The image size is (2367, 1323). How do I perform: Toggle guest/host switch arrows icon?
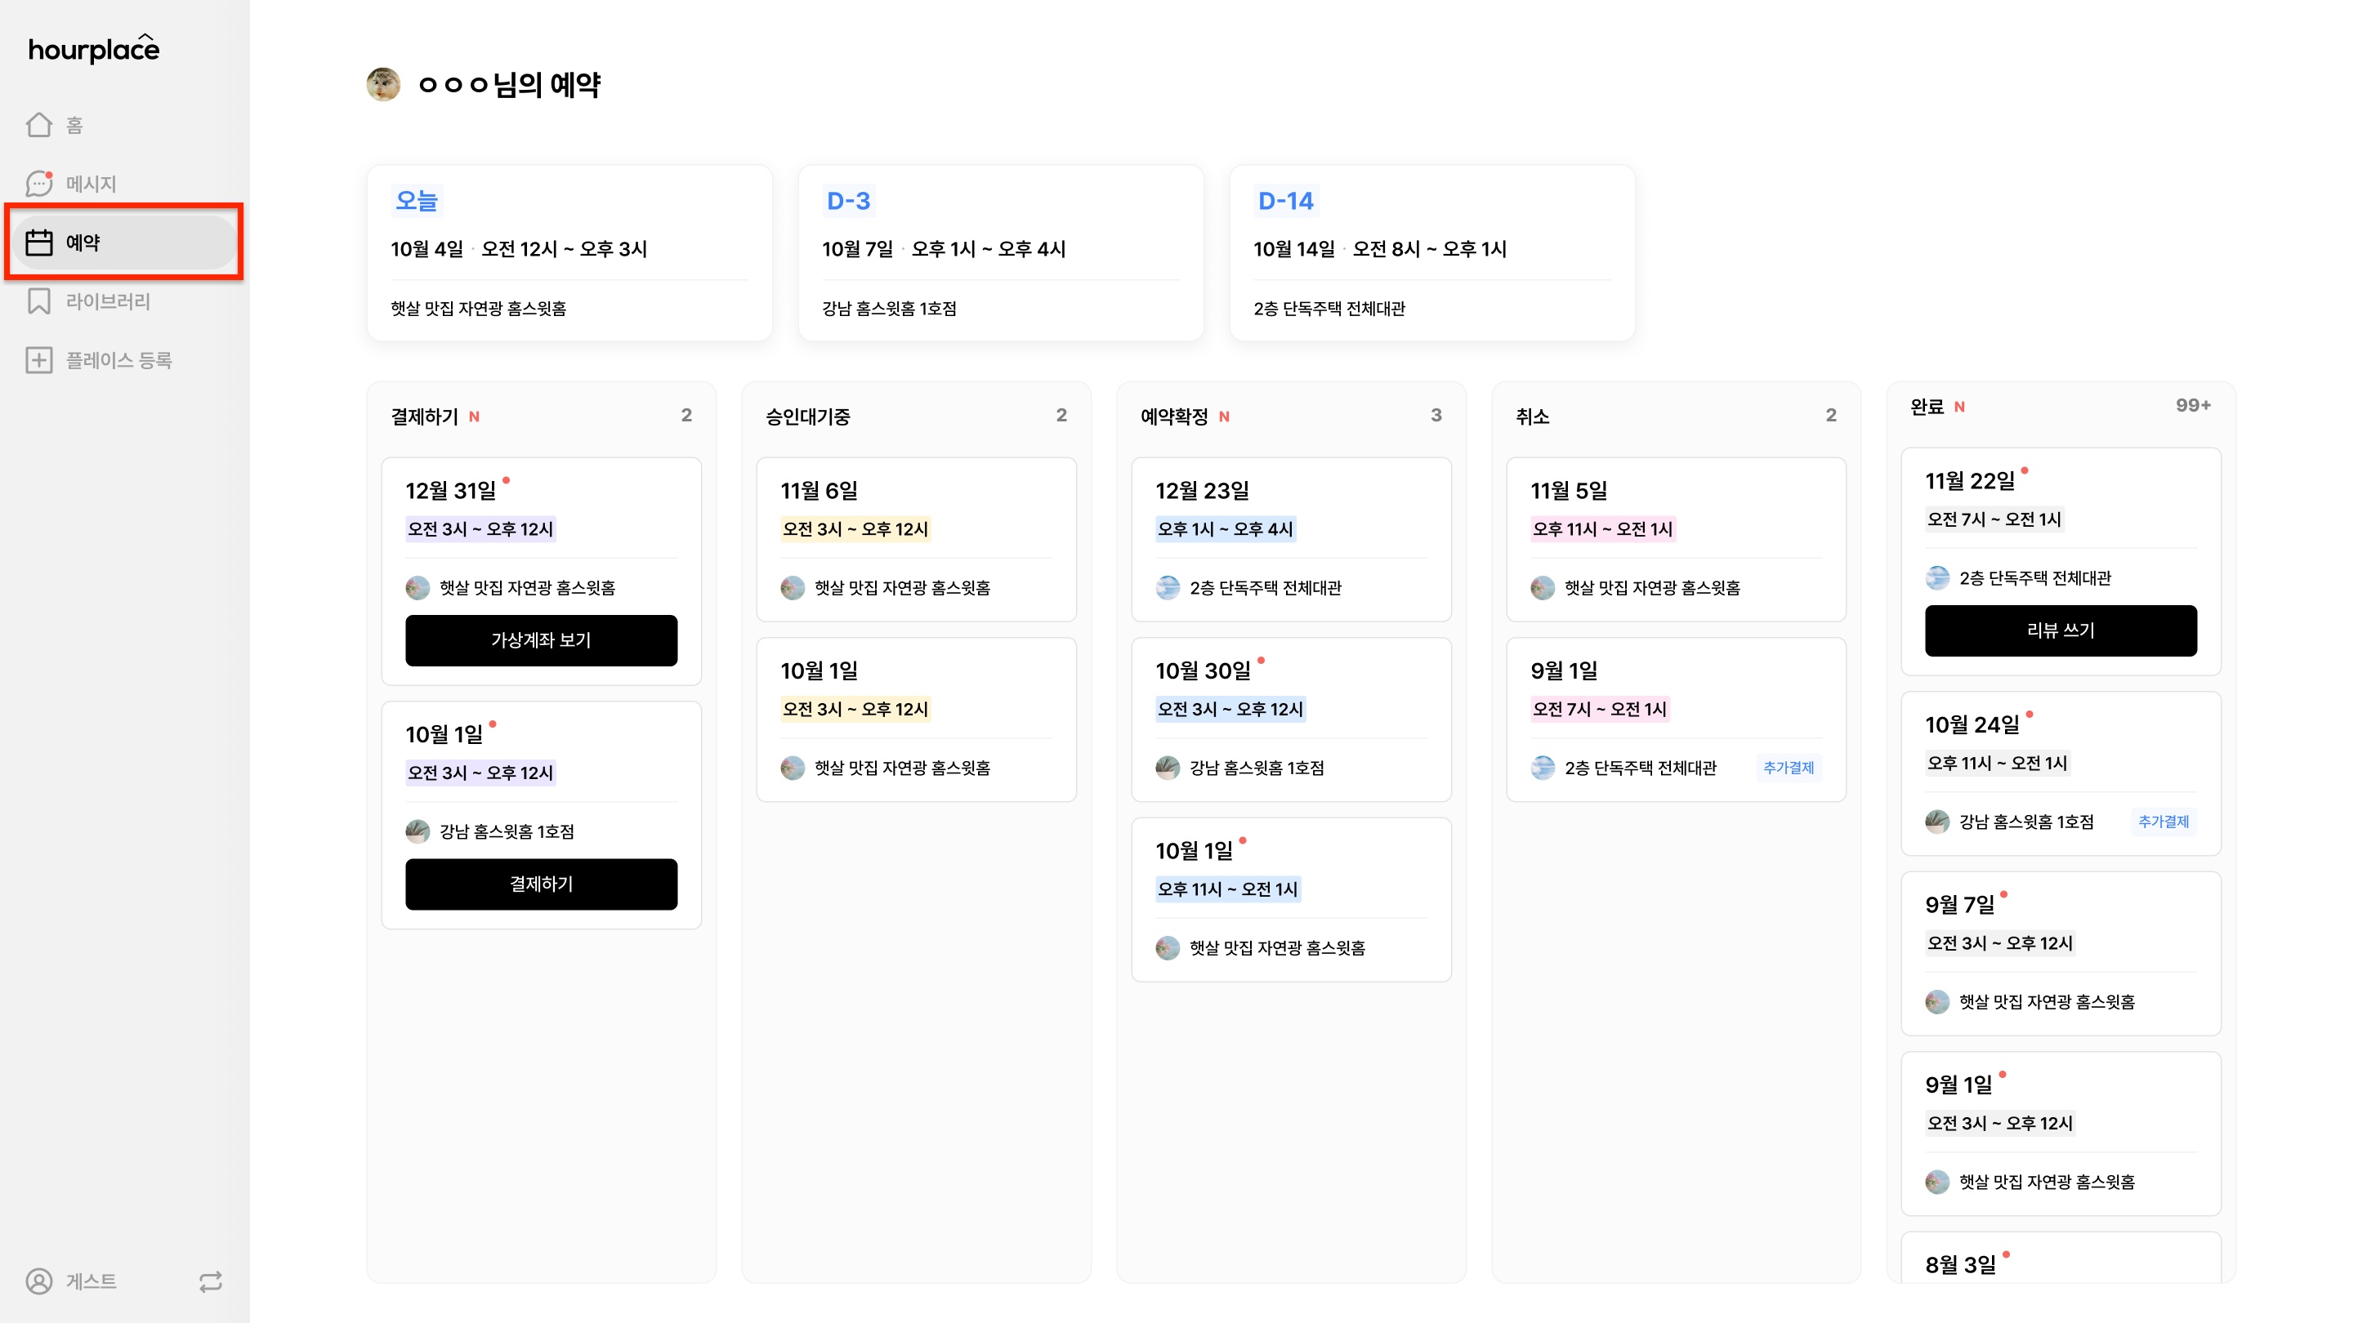[x=211, y=1281]
